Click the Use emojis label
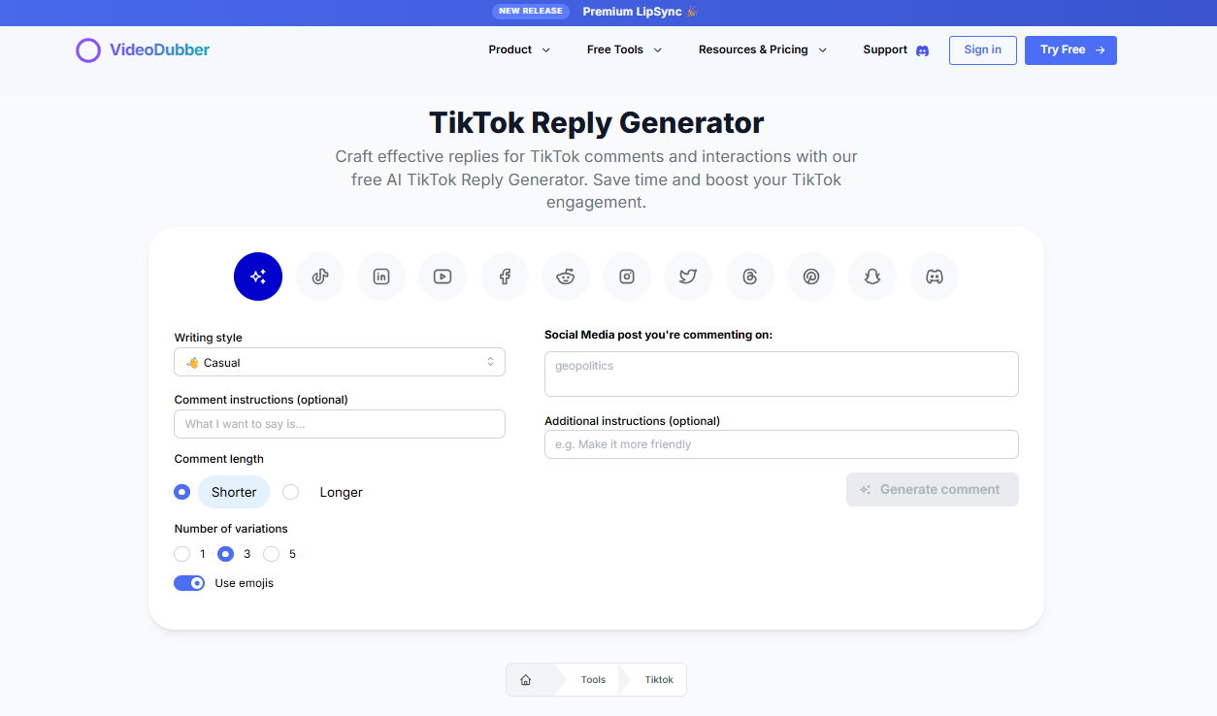Screen dimensions: 1217x716 [245, 583]
